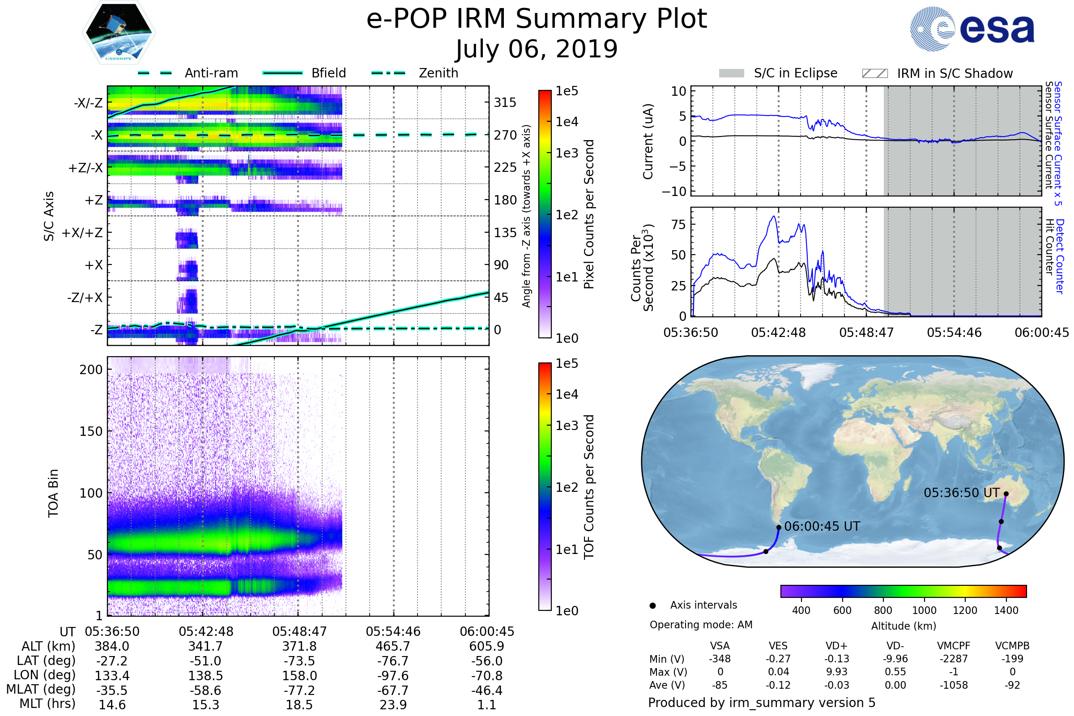Viewport: 1074px width, 716px height.
Task: Click the Bfield solid line legend marker
Action: [x=282, y=73]
